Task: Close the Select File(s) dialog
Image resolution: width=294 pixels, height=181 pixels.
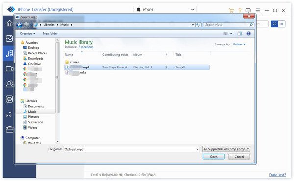Action: [249, 16]
